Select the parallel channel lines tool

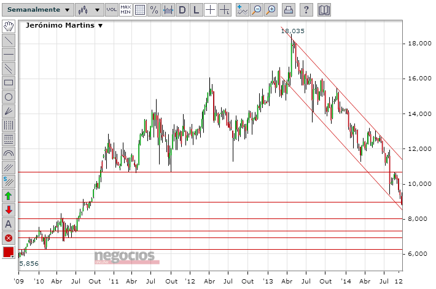click(x=9, y=69)
